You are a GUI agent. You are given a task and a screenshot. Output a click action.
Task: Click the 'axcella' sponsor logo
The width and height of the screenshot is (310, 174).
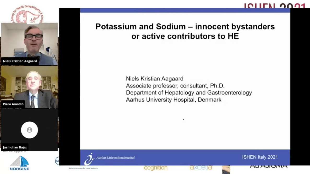(x=201, y=167)
